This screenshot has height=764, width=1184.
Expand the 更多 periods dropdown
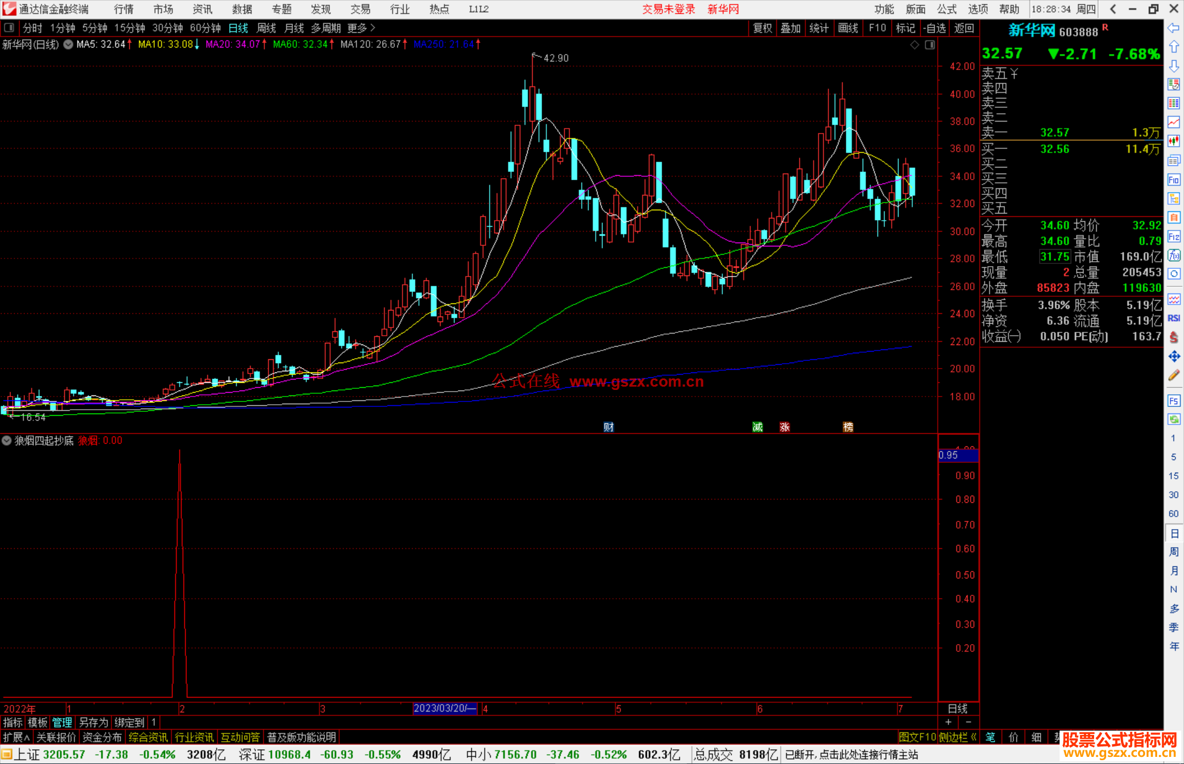[x=361, y=28]
